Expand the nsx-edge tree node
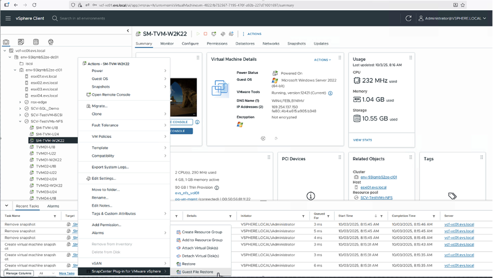Viewport: 493px width, 278px height. point(20,102)
